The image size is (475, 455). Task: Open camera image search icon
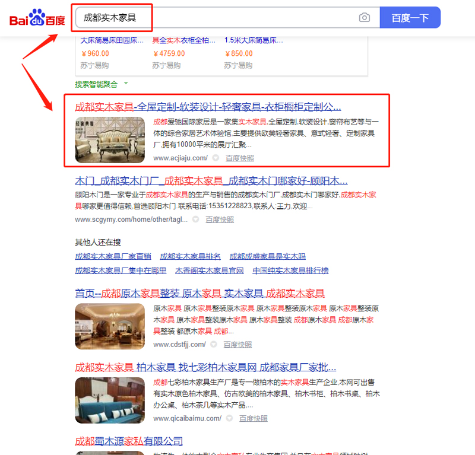point(364,18)
